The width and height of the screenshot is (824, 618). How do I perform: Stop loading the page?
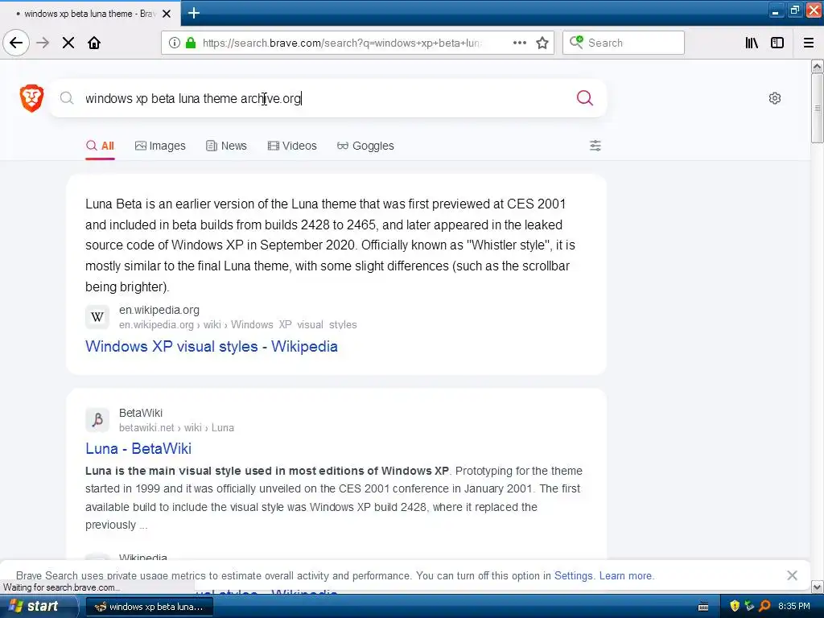[x=68, y=43]
